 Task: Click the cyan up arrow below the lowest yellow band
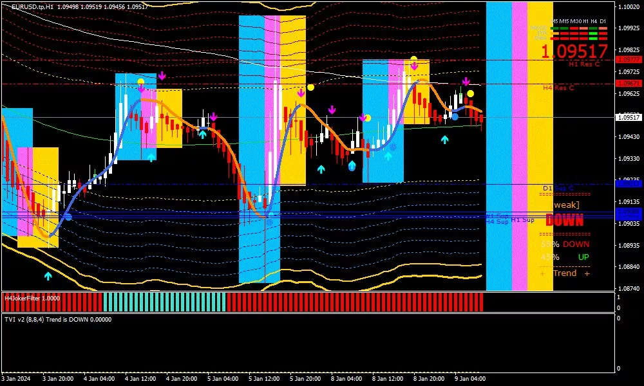tap(48, 276)
